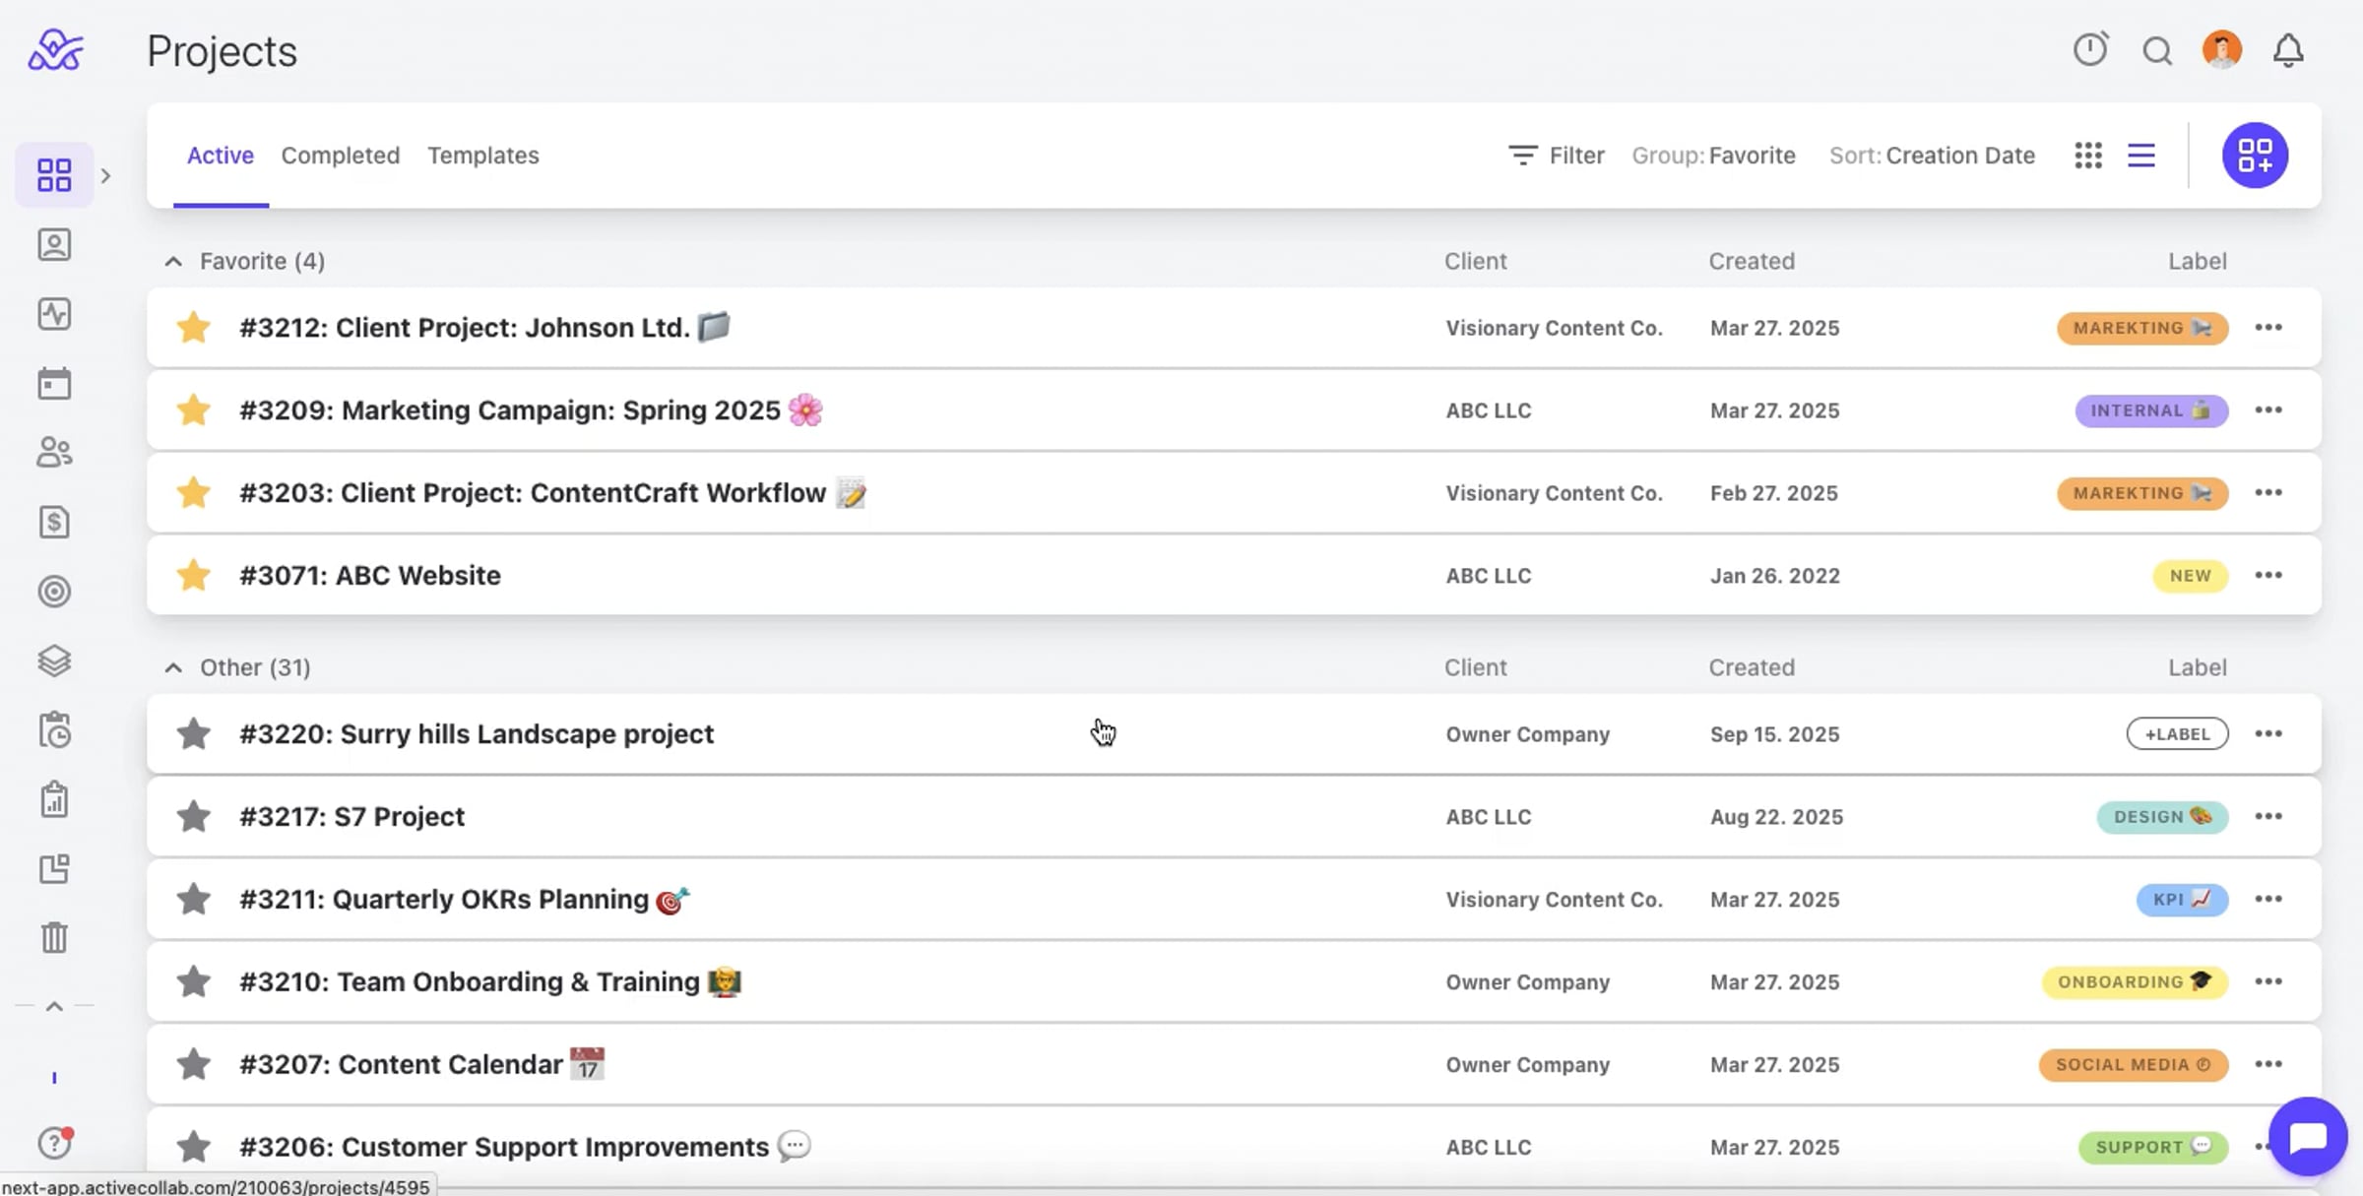Image resolution: width=2363 pixels, height=1196 pixels.
Task: Collapse the sidebar bottom section chevron
Action: 54,1006
